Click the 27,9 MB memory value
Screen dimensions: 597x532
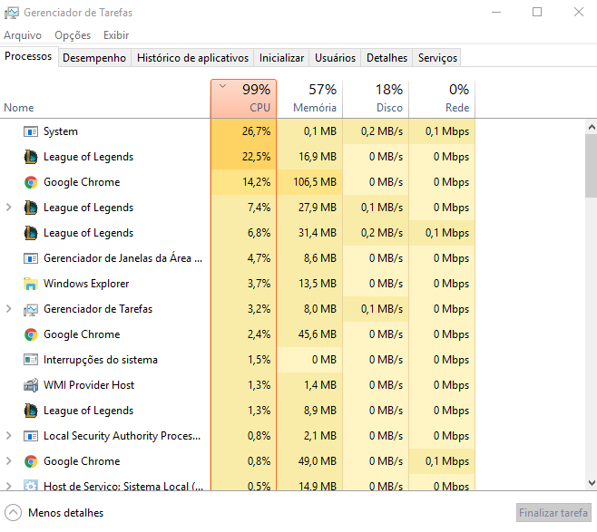(318, 208)
